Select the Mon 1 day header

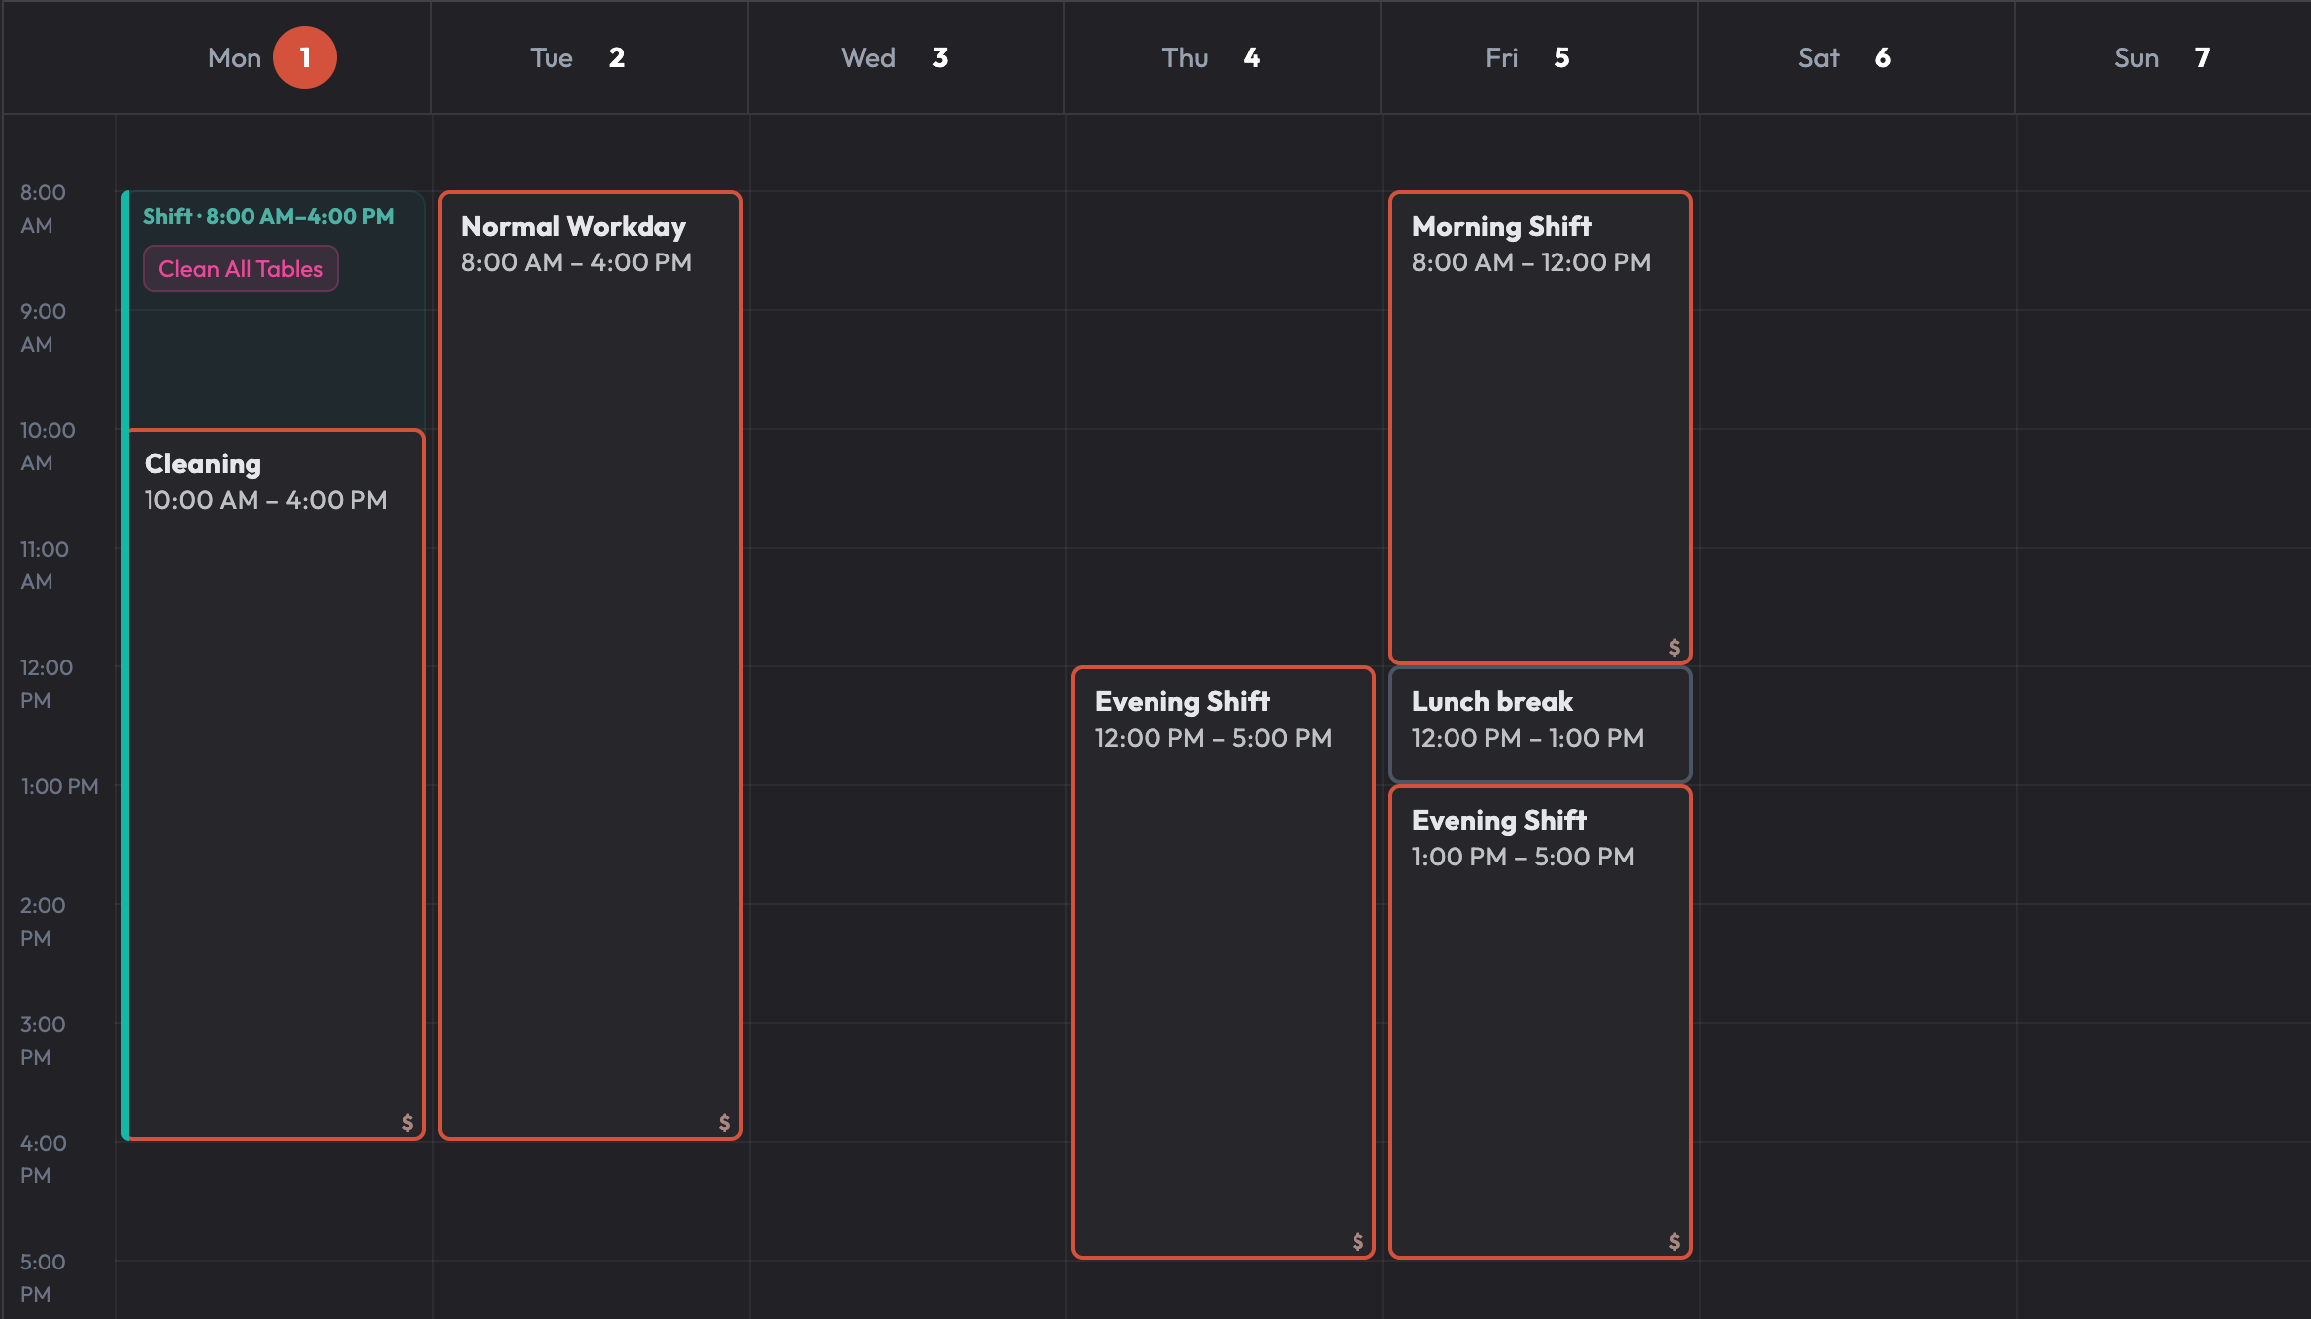pos(272,57)
